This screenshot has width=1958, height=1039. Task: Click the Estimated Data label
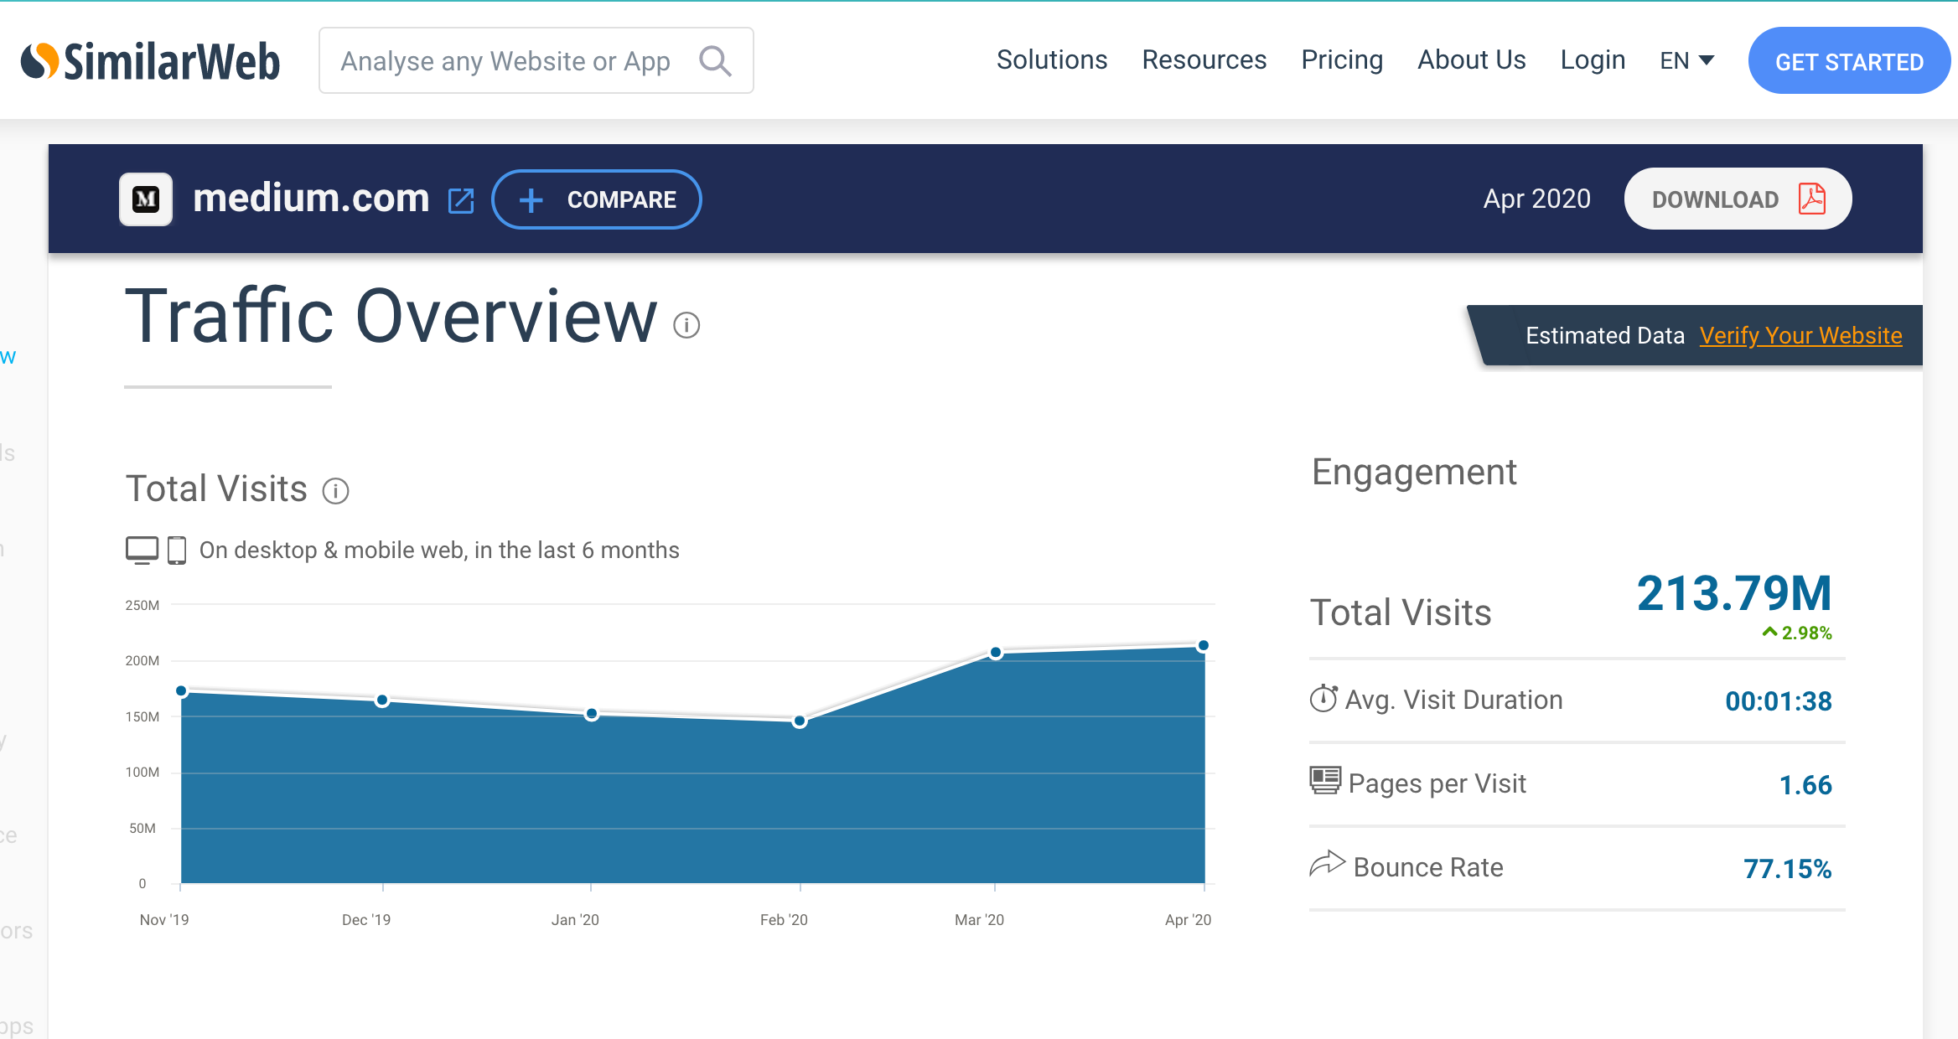(x=1604, y=335)
